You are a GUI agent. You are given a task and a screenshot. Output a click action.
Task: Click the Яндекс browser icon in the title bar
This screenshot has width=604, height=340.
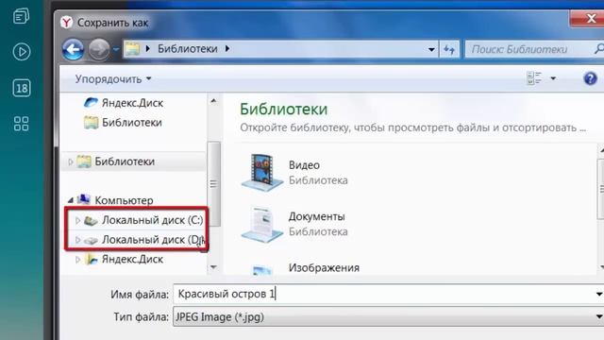[66, 23]
